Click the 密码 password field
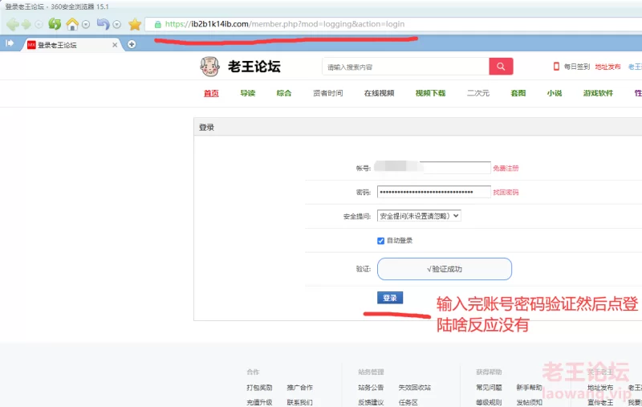 433,192
